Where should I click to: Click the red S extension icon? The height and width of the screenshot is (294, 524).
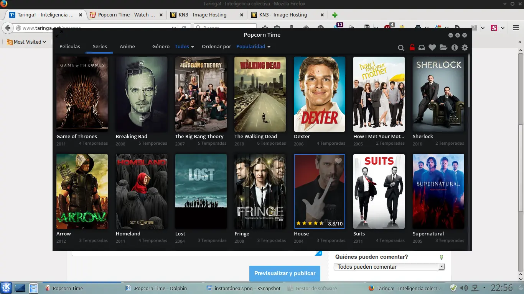(494, 28)
